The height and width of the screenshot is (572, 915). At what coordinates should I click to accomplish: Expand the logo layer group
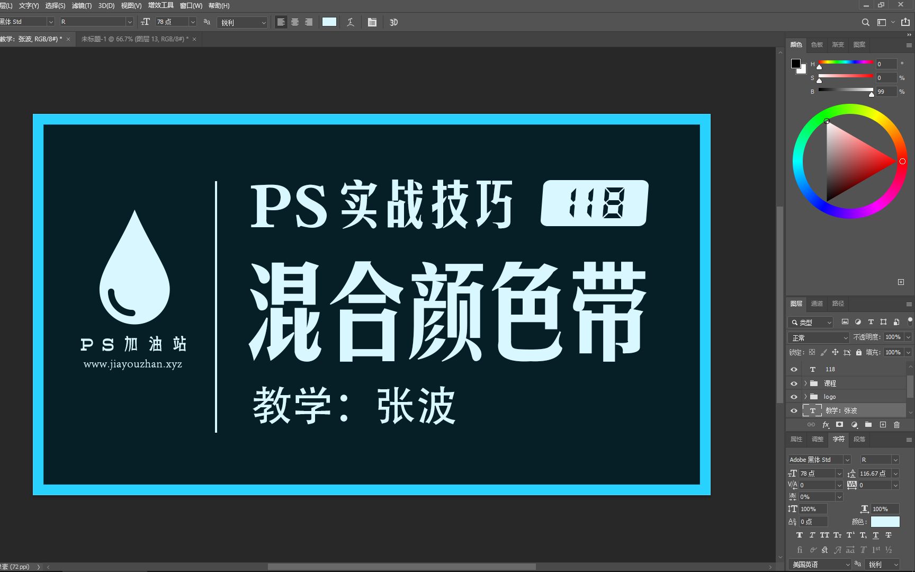(805, 397)
